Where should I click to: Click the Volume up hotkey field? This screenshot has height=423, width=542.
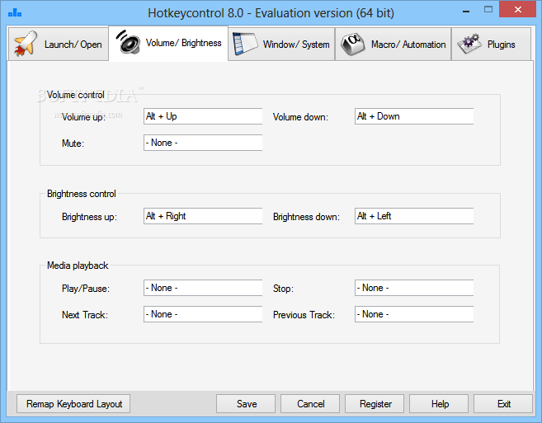[x=203, y=116]
